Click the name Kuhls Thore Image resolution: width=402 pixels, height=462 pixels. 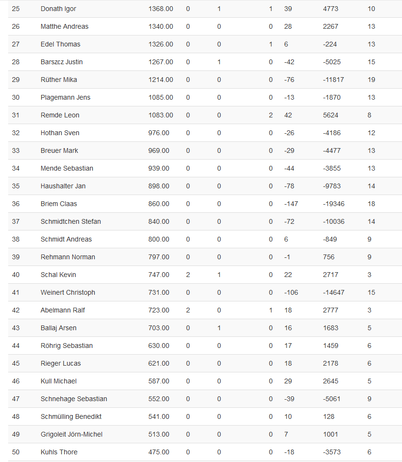59,452
